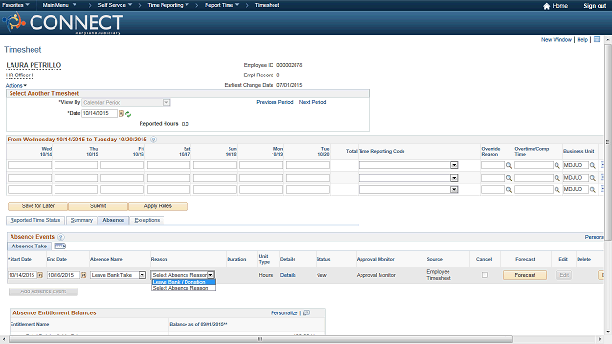Click the Help link

pyautogui.click(x=582, y=40)
